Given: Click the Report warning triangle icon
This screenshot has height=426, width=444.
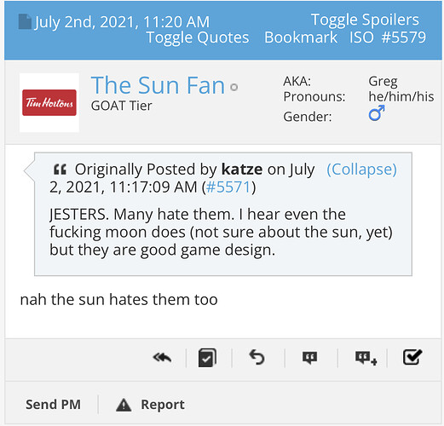Looking at the screenshot, I should coord(124,405).
